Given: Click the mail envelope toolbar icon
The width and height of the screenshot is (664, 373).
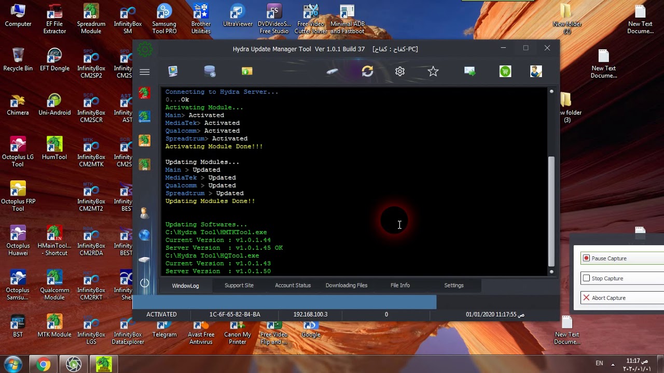Looking at the screenshot, I should [470, 71].
